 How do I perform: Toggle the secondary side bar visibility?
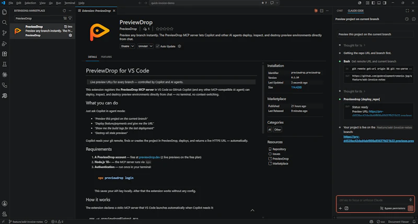click(385, 3)
